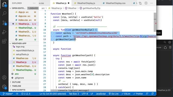This screenshot has width=173, height=97.
Task: Change LF end of line sequence
Action: [92, 94]
